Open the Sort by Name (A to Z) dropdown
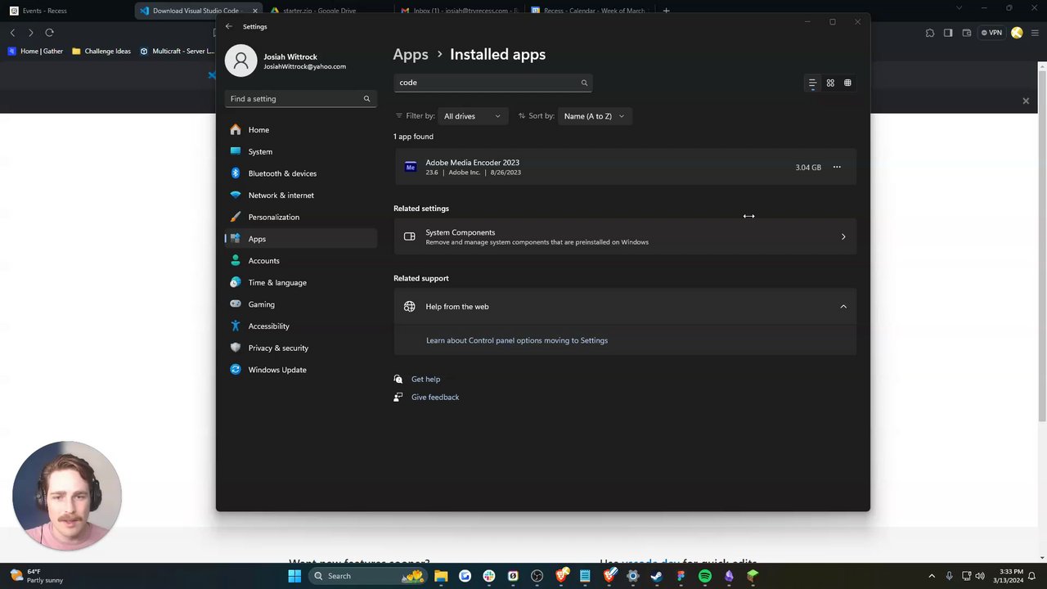 595,116
